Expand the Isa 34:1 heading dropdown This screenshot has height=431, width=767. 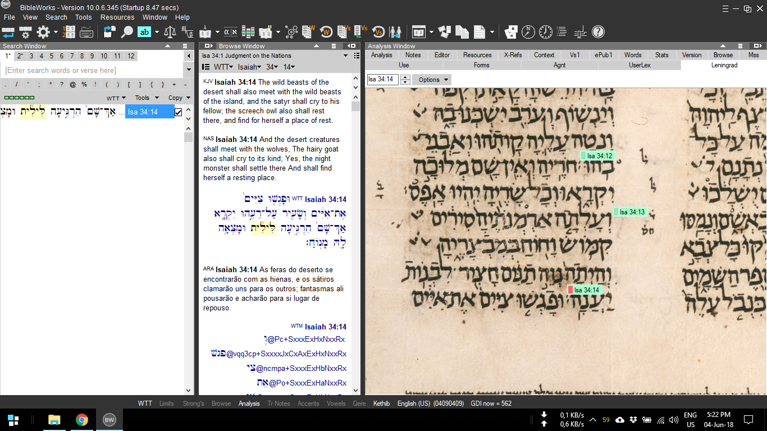coord(346,56)
